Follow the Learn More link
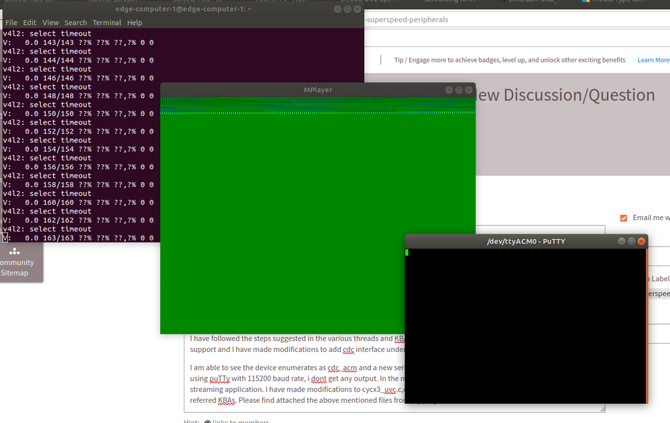 (653, 60)
